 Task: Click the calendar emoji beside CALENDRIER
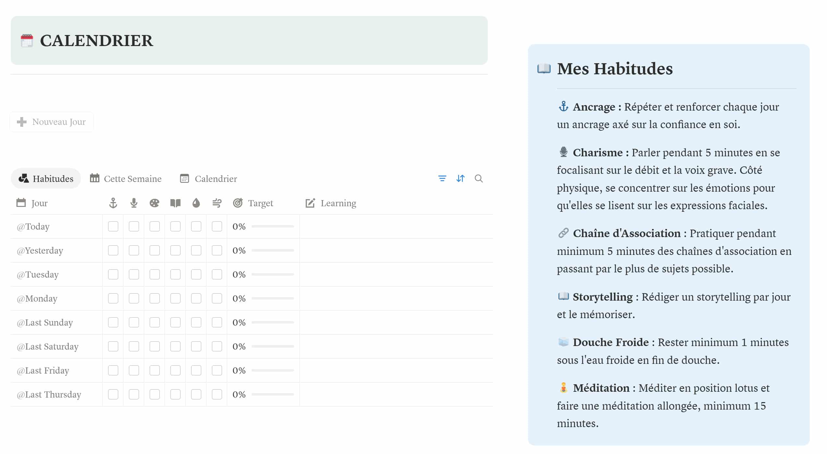(x=27, y=41)
